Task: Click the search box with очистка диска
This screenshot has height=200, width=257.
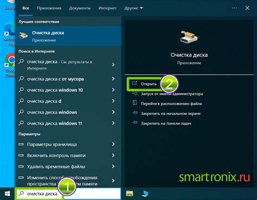Action: click(x=68, y=193)
